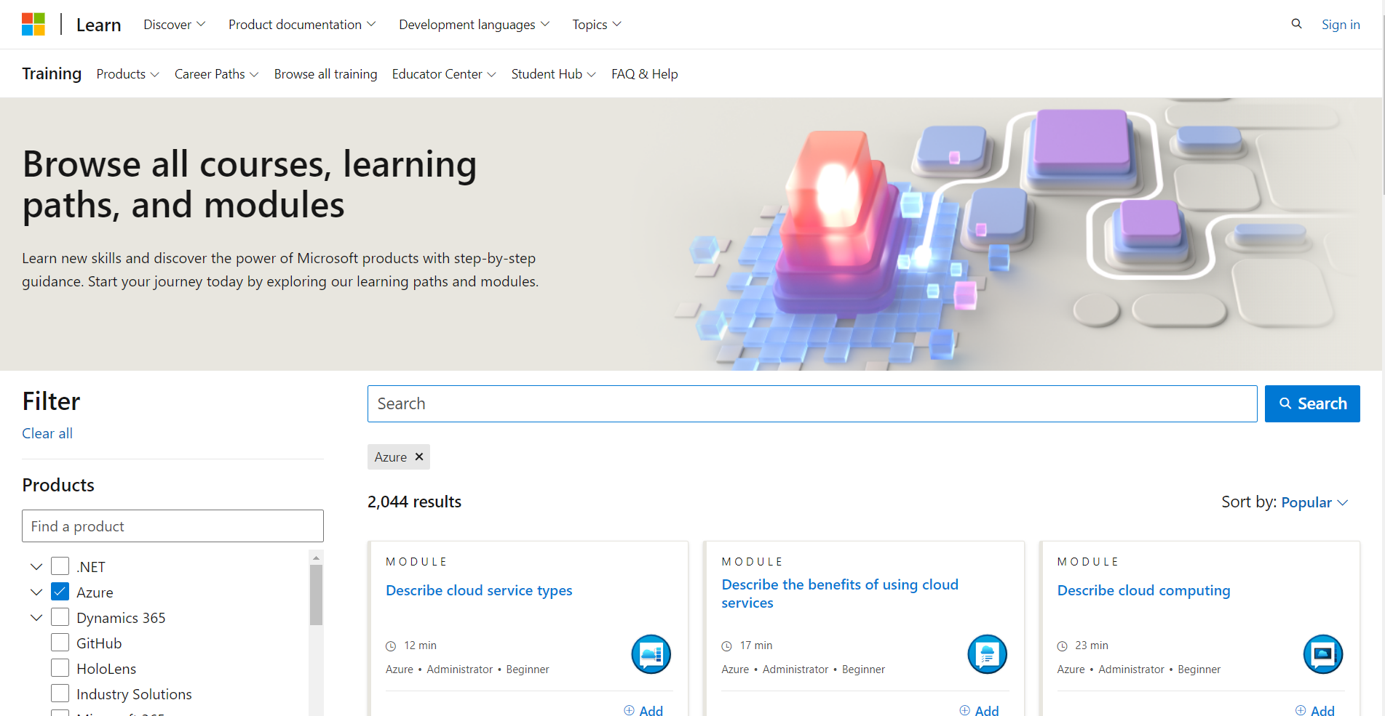The image size is (1385, 716).
Task: Add Describe cloud service types to collection
Action: pyautogui.click(x=643, y=710)
